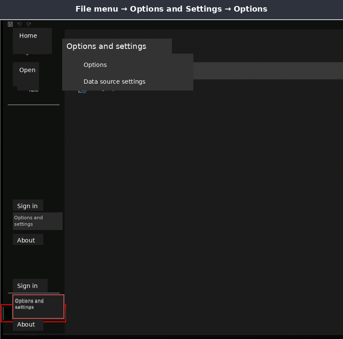Click the small dark box at the bottom-left edge
Screen dimensions: 343x339
click(6, 313)
